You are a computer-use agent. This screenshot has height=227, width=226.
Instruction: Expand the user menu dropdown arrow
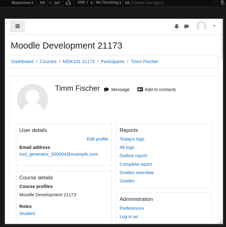tap(214, 26)
